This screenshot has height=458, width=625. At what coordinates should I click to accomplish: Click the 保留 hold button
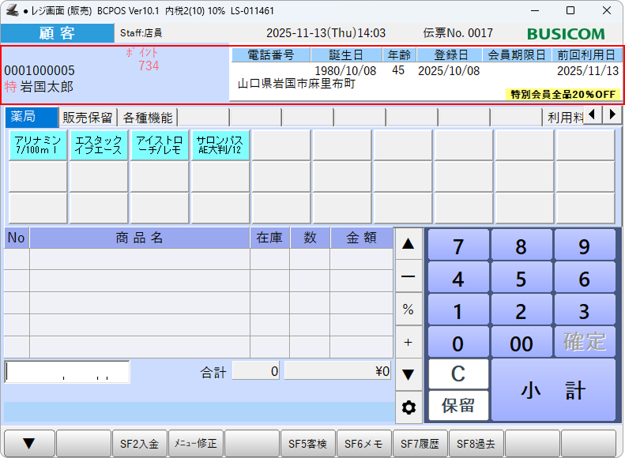(458, 406)
